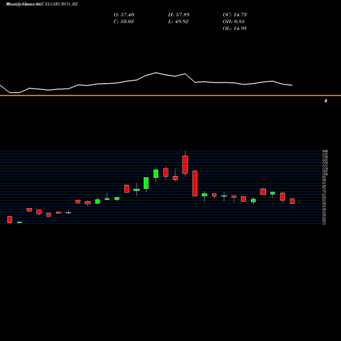
Task: Click the 'OH: 0.85' reading
Action: coord(233,22)
